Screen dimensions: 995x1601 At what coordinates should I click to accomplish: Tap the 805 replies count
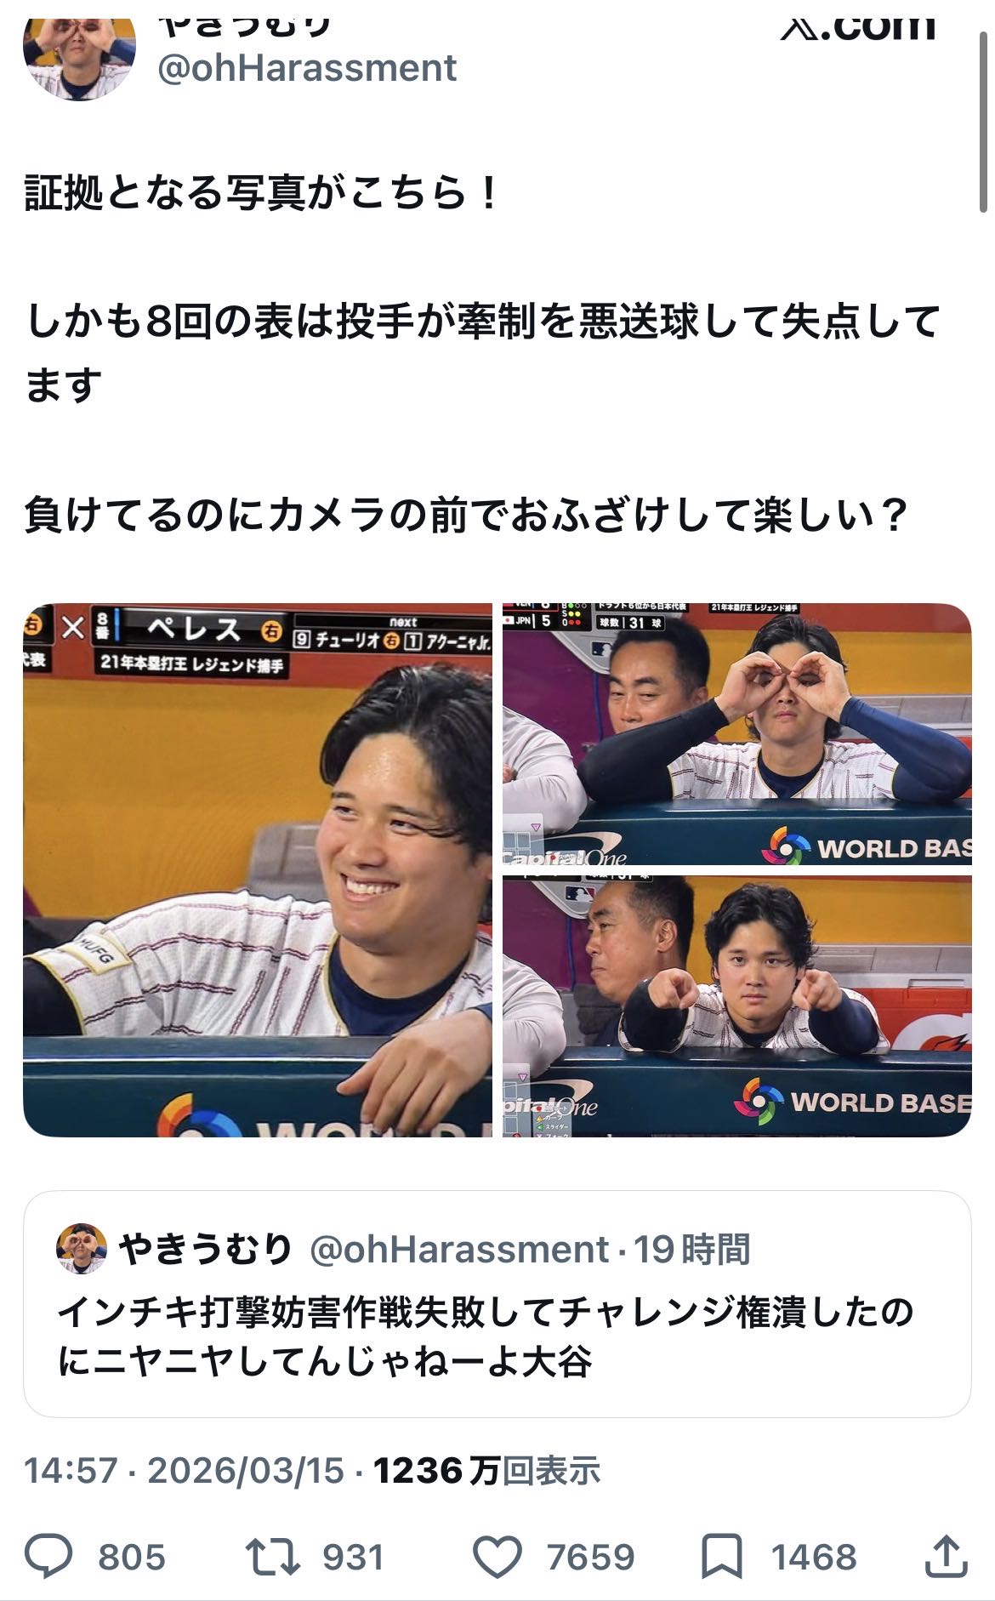pos(132,1558)
